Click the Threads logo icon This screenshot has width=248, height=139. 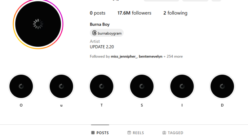[94, 33]
